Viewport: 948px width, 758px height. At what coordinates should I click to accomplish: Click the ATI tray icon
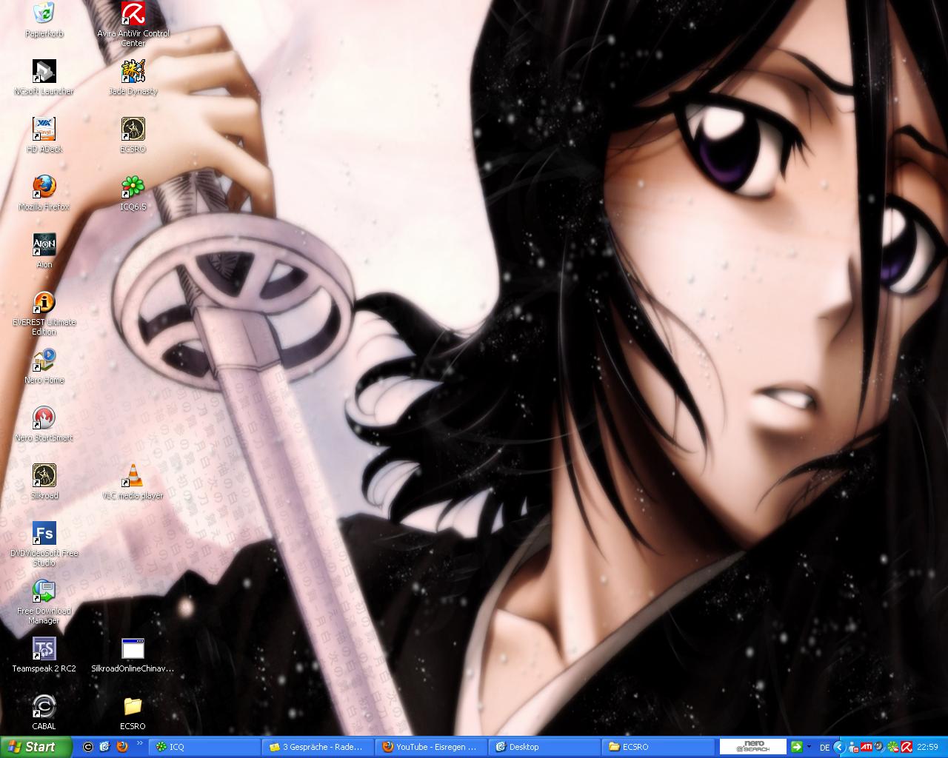866,747
